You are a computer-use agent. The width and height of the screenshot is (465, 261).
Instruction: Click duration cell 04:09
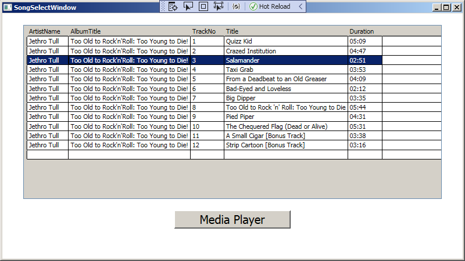click(x=365, y=79)
